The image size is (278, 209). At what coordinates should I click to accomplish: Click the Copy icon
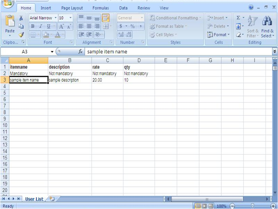pyautogui.click(x=21, y=26)
